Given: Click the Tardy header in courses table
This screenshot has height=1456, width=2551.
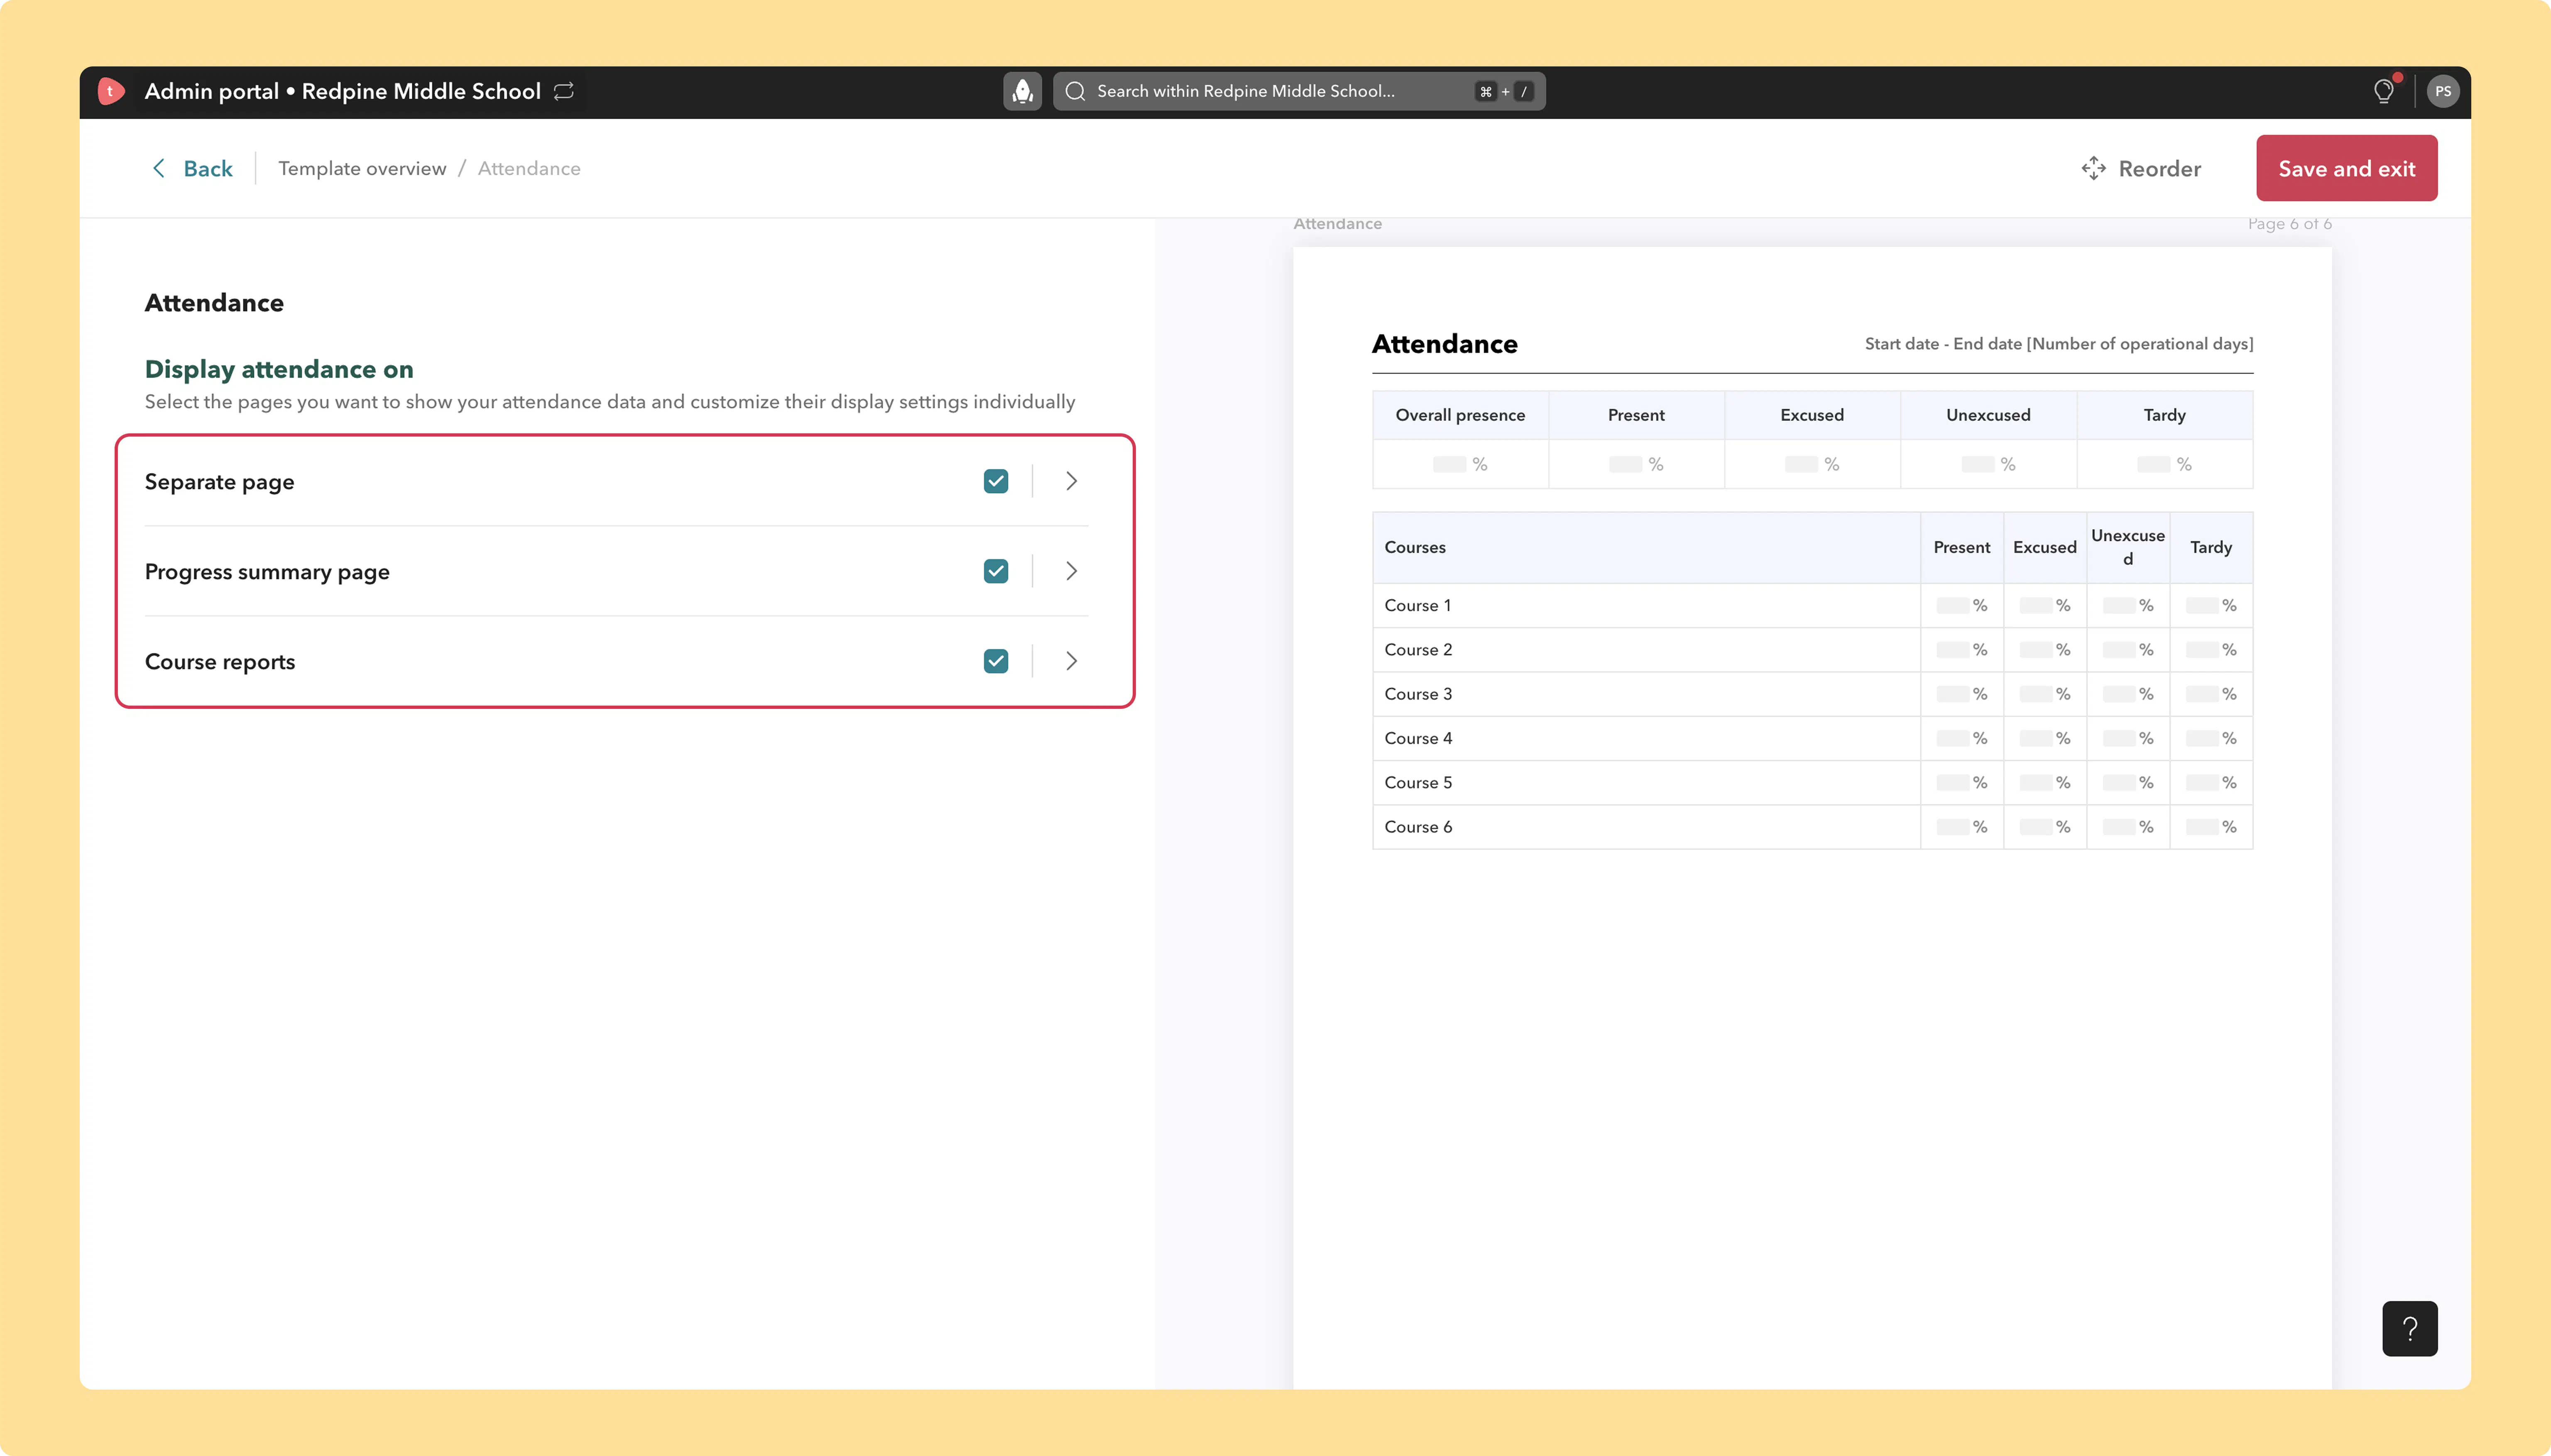Looking at the screenshot, I should click(x=2211, y=547).
